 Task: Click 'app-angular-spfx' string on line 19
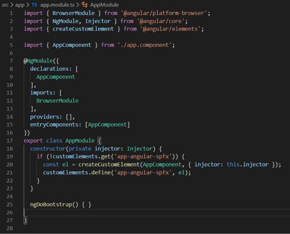click(x=143, y=157)
